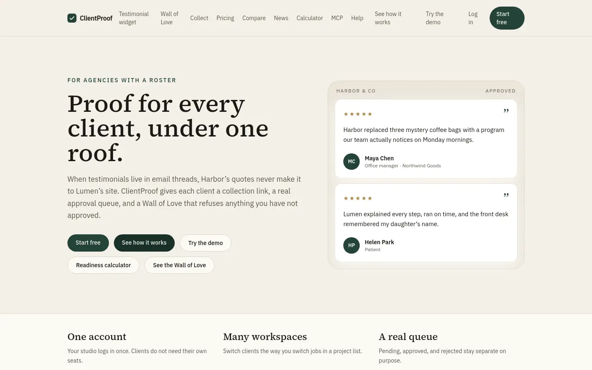Click the ClientProof checkmark logo icon
592x370 pixels.
click(72, 18)
